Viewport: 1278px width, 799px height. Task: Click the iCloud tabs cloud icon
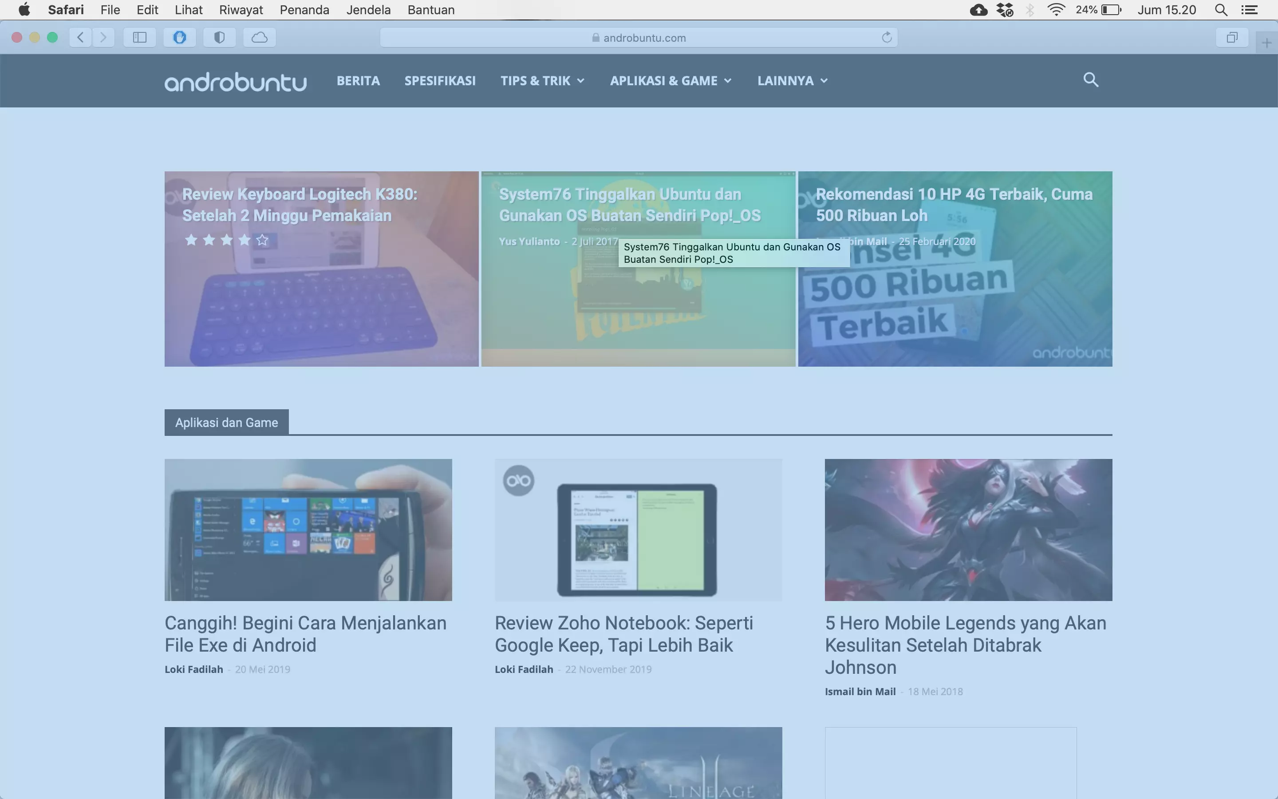click(x=258, y=37)
